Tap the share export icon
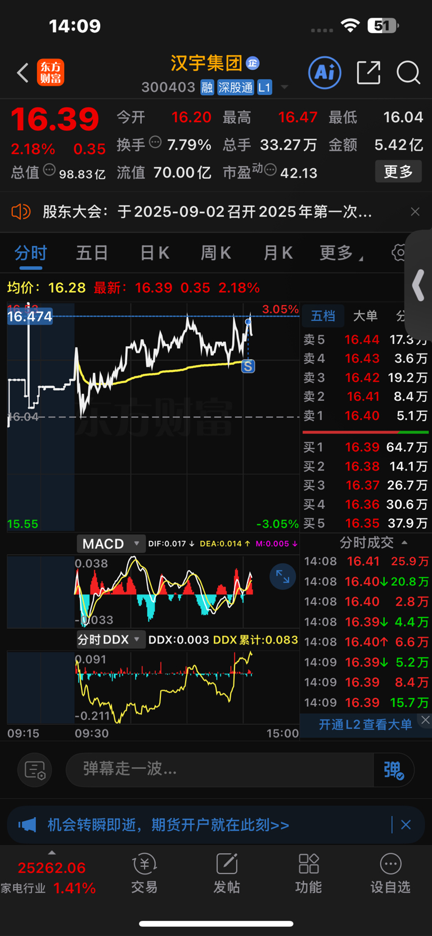432x936 pixels. tap(368, 72)
